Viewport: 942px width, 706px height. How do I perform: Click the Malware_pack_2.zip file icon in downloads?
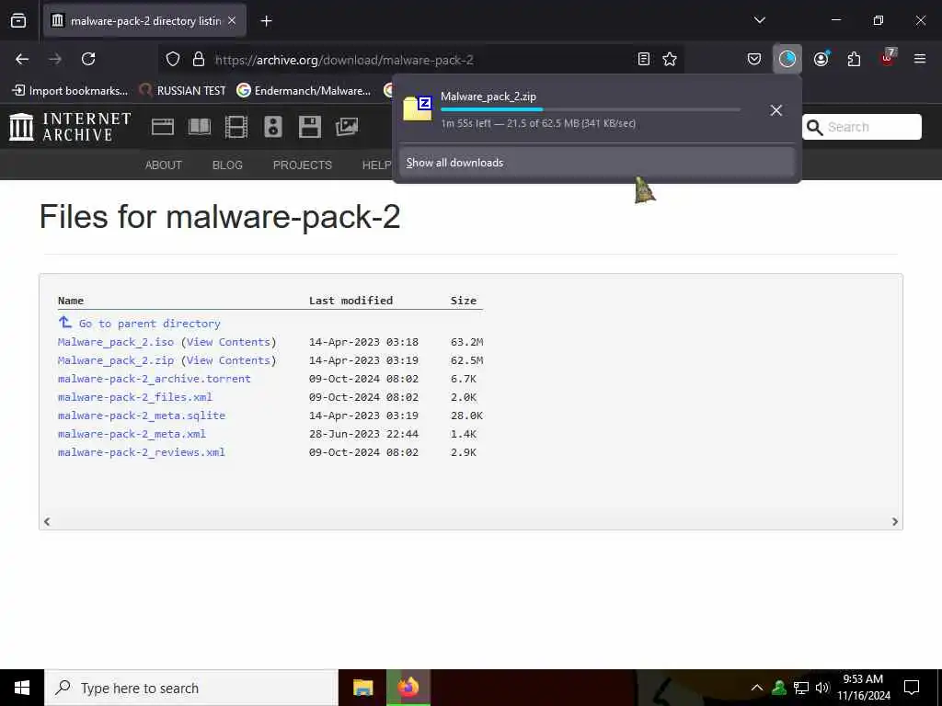coord(418,108)
